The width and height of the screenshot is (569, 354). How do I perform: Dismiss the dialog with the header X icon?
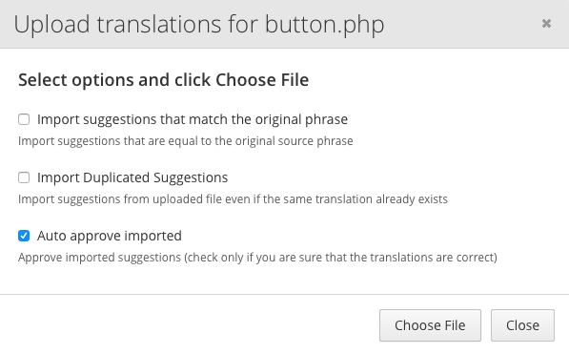[546, 24]
